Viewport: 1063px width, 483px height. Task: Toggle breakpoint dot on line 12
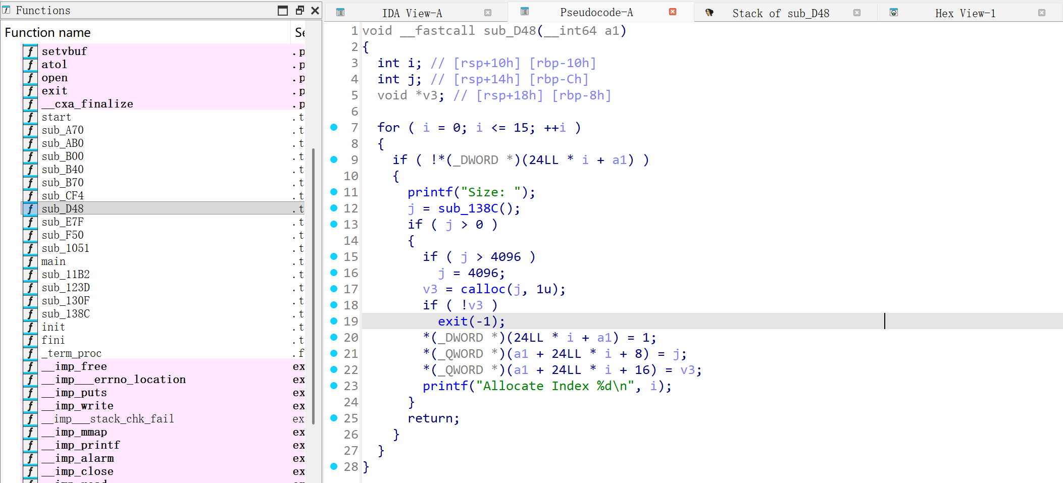tap(334, 208)
